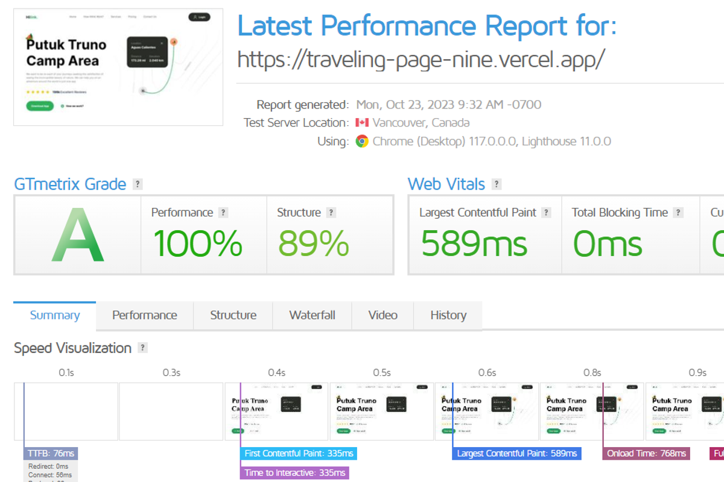Image resolution: width=724 pixels, height=482 pixels.
Task: Click the Onload Time: 768ms marker
Action: click(x=646, y=454)
